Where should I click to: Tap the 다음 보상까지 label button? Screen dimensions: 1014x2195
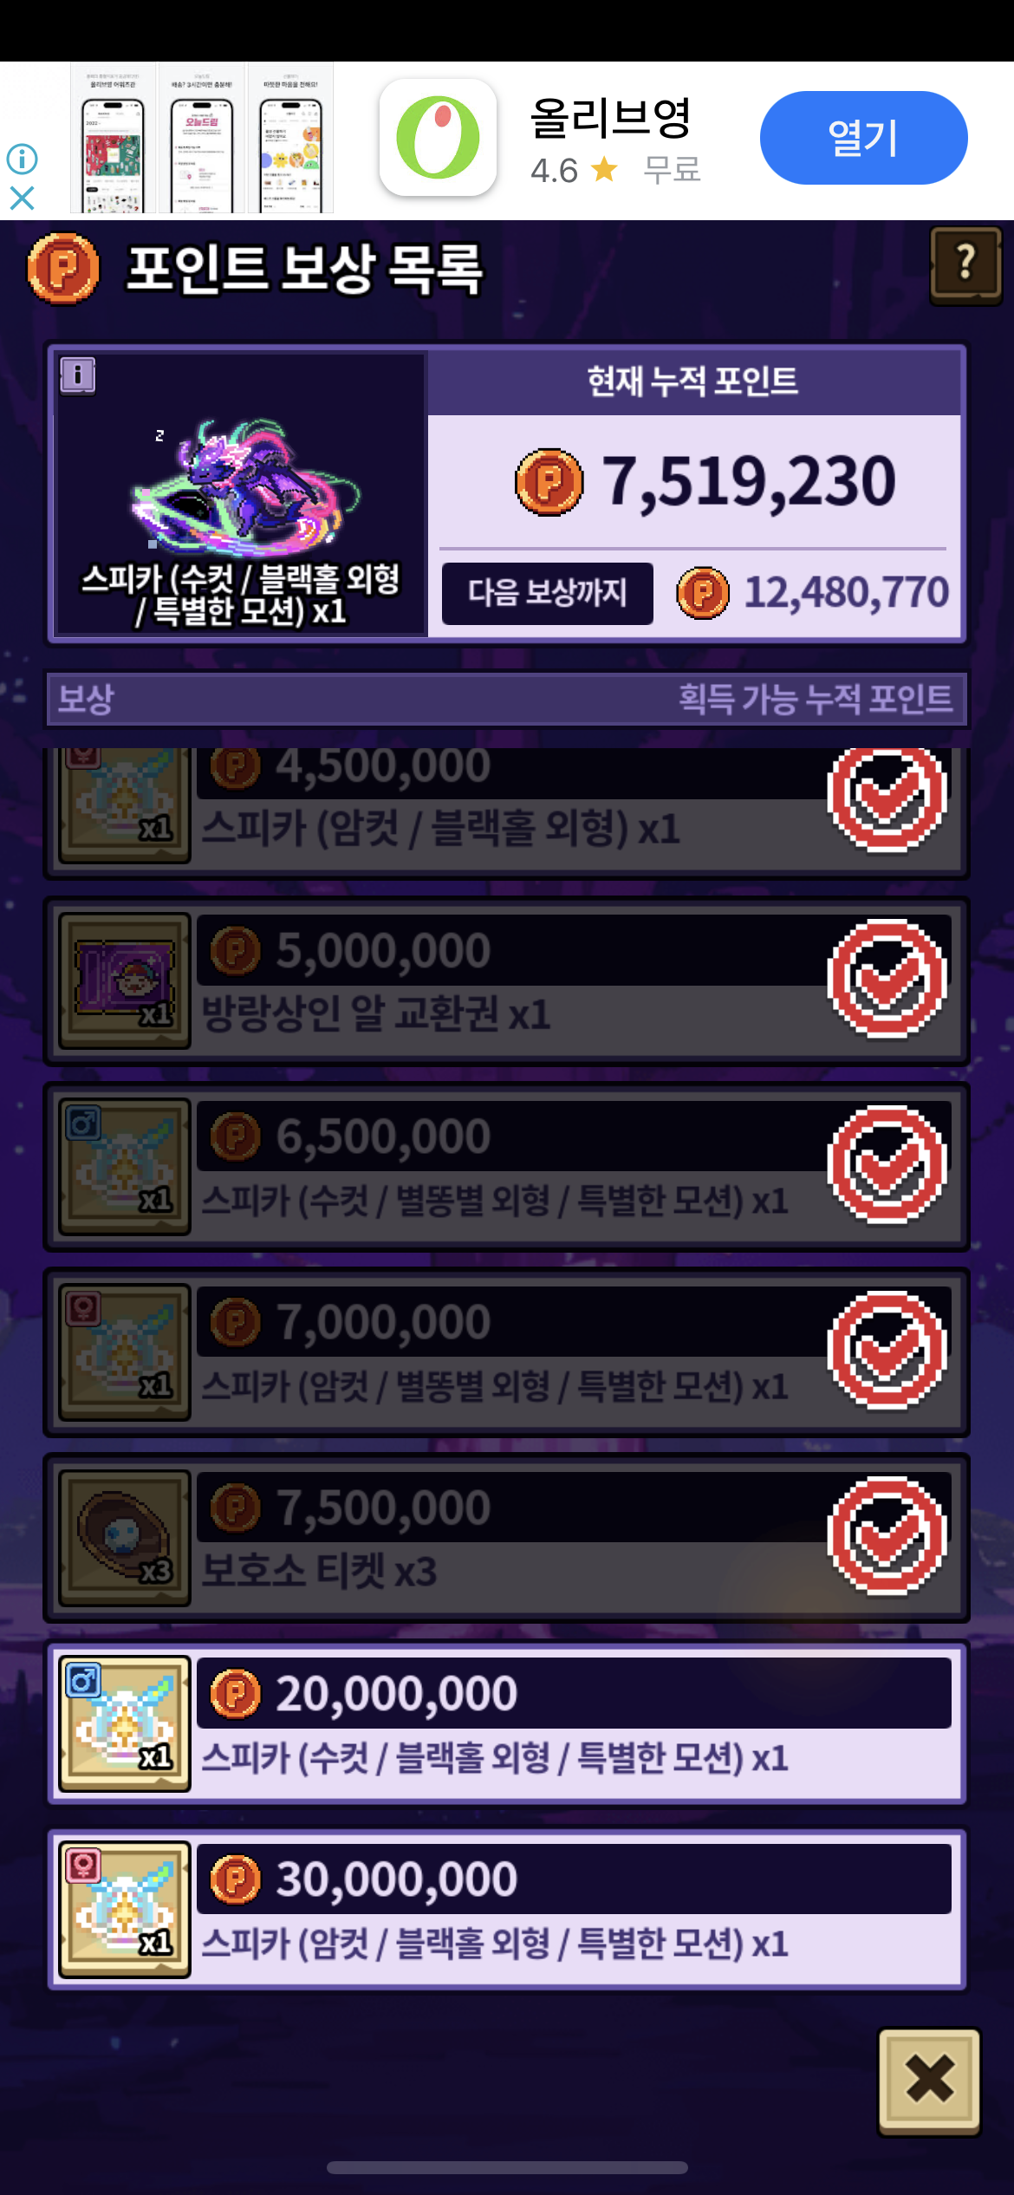click(x=548, y=593)
